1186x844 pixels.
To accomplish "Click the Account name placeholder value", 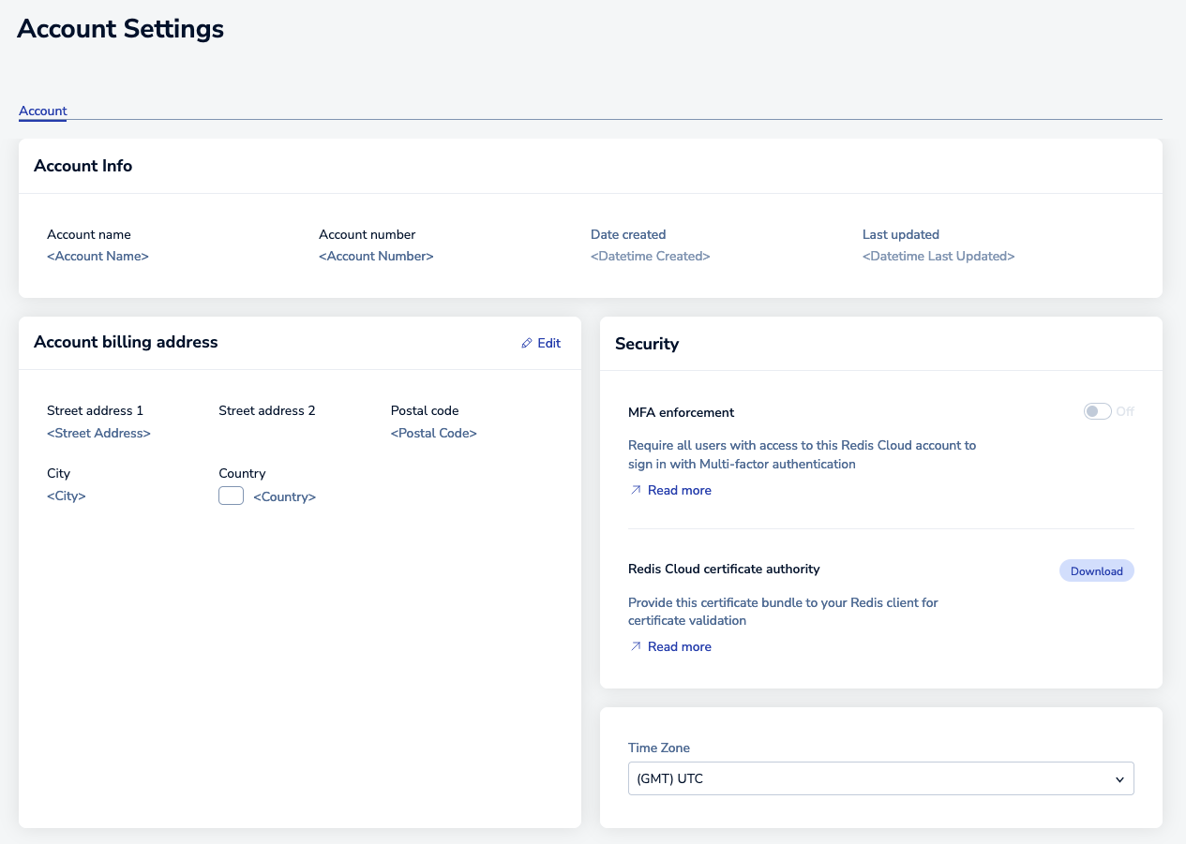I will 98,256.
